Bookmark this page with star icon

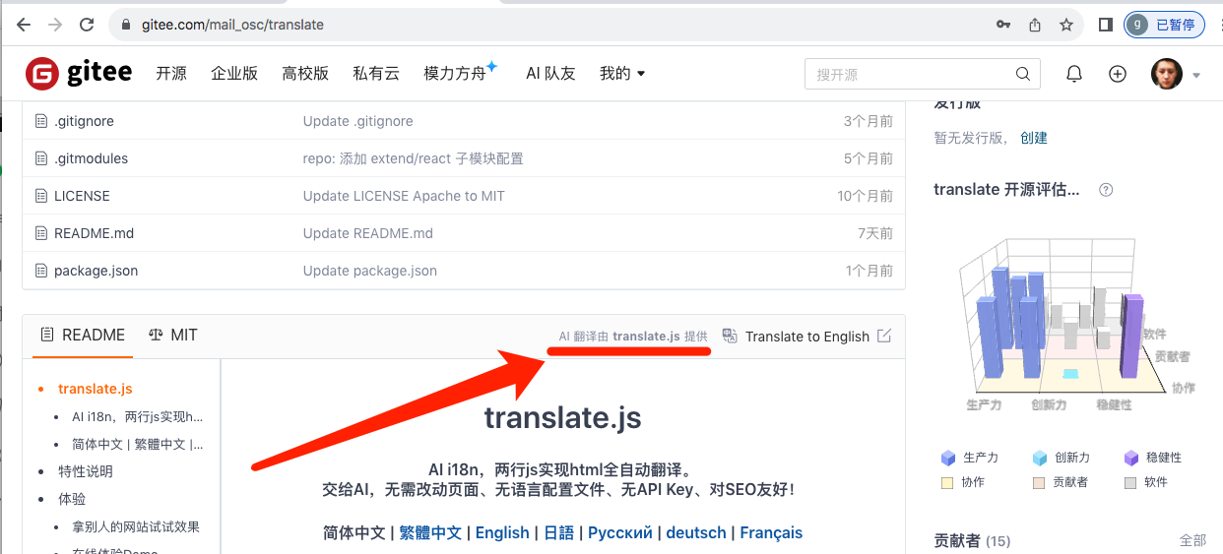point(1065,25)
